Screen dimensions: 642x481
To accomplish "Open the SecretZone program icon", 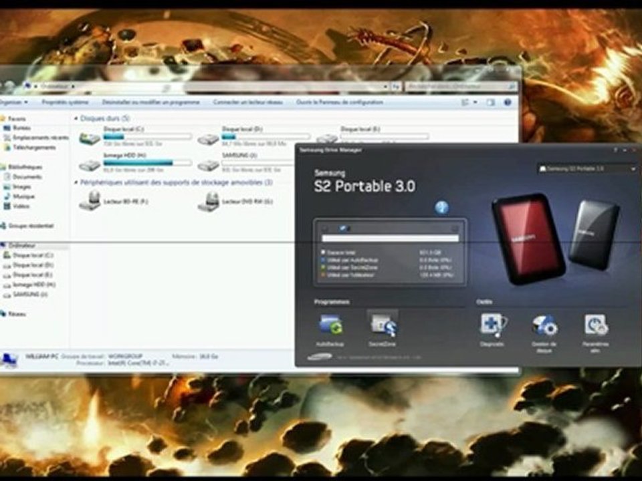I will click(383, 325).
